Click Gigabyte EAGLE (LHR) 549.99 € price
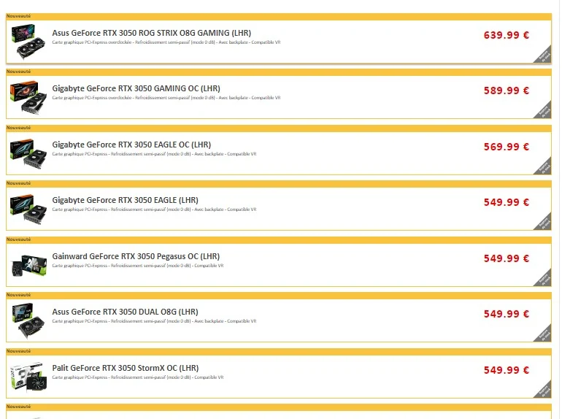Screen dimensions: 562x419 coord(506,202)
